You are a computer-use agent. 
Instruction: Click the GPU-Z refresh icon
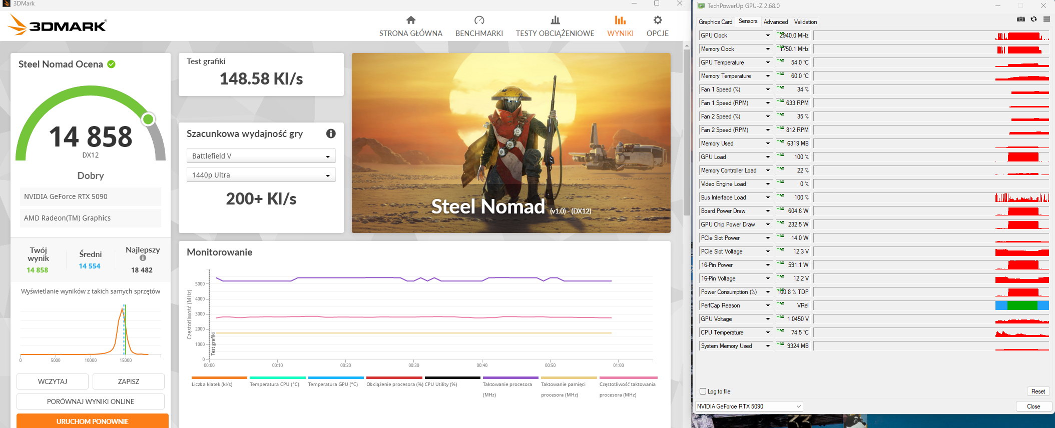coord(1033,19)
